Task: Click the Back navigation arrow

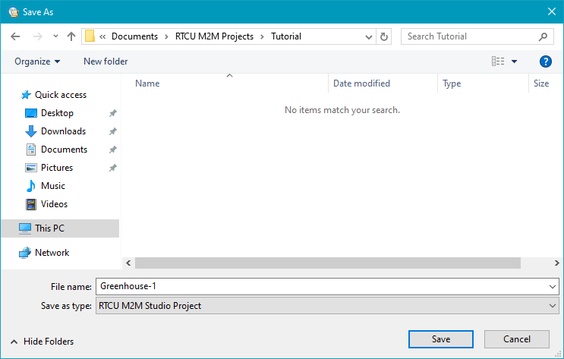Action: (15, 36)
